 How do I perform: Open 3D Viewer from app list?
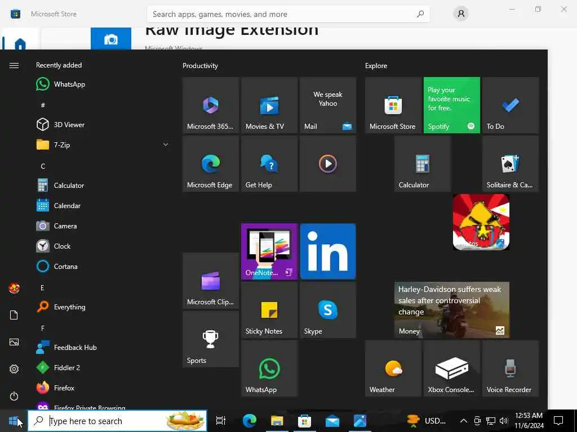click(102, 124)
